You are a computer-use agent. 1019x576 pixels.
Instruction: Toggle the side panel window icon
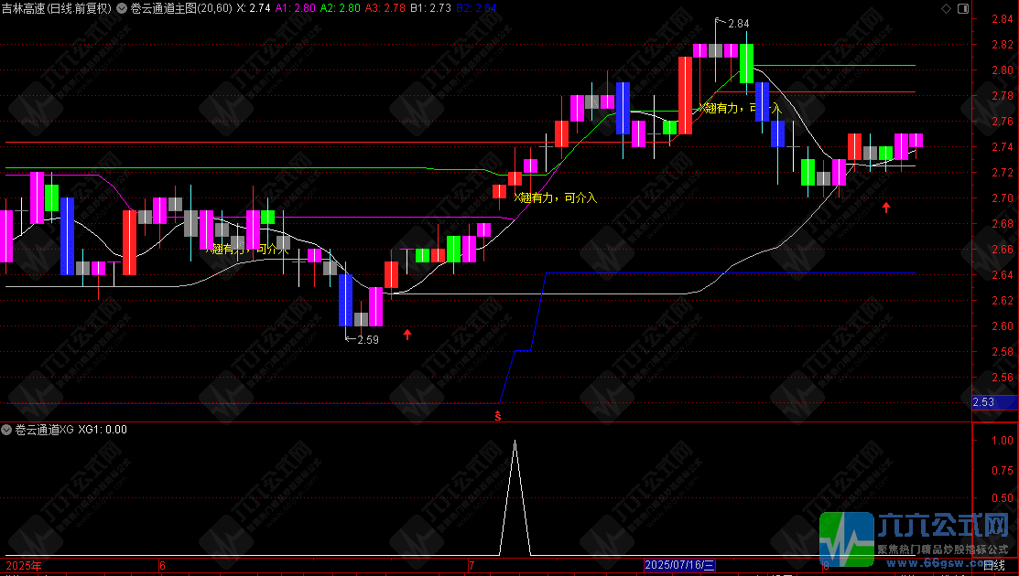(x=963, y=8)
